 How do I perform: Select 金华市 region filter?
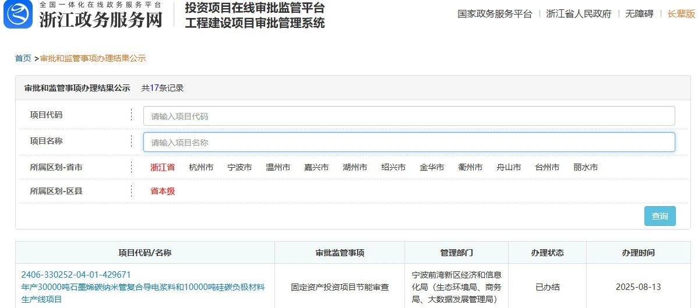pyautogui.click(x=432, y=167)
